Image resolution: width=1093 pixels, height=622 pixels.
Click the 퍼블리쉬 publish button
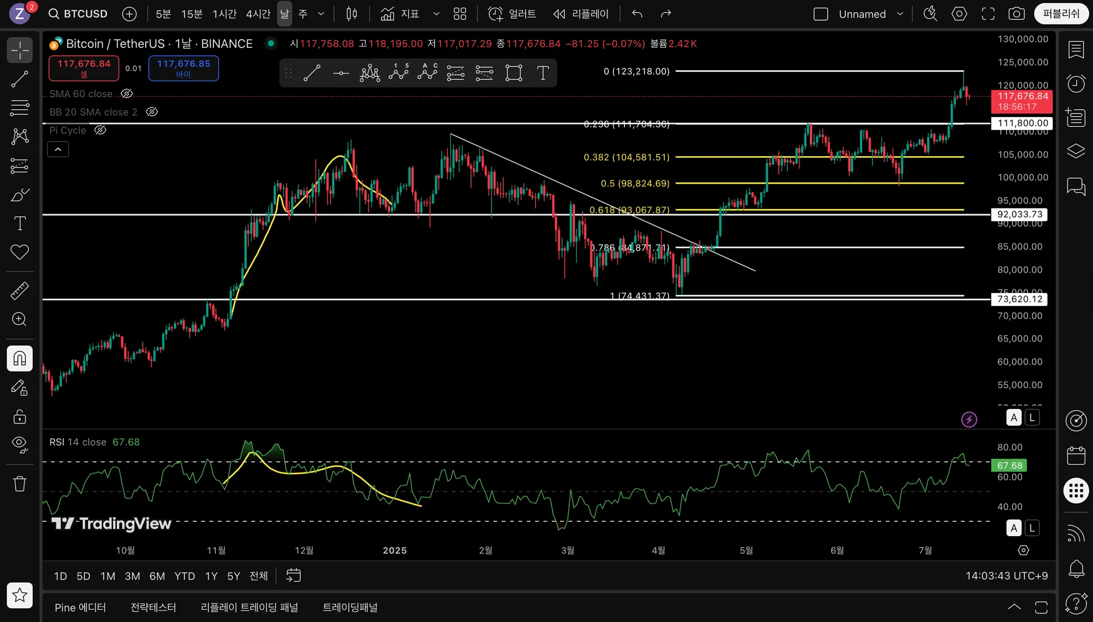point(1061,14)
